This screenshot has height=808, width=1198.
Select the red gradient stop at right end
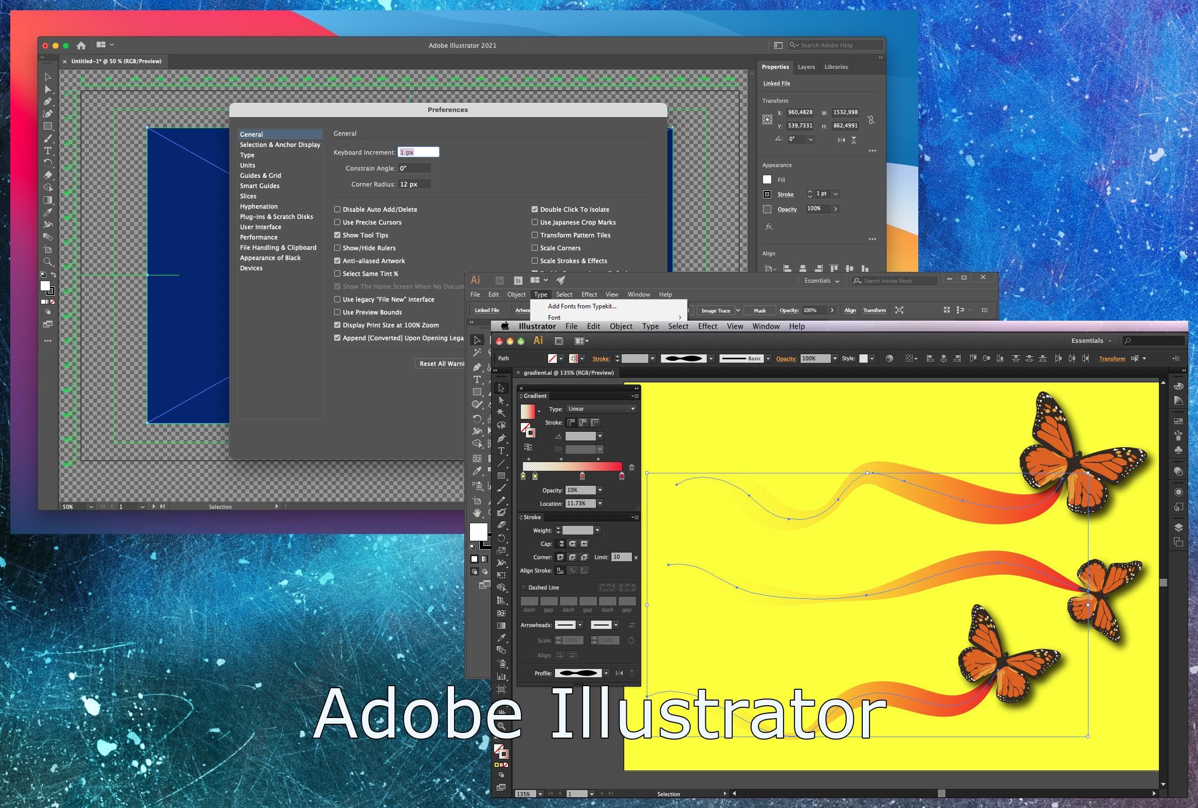[x=622, y=476]
